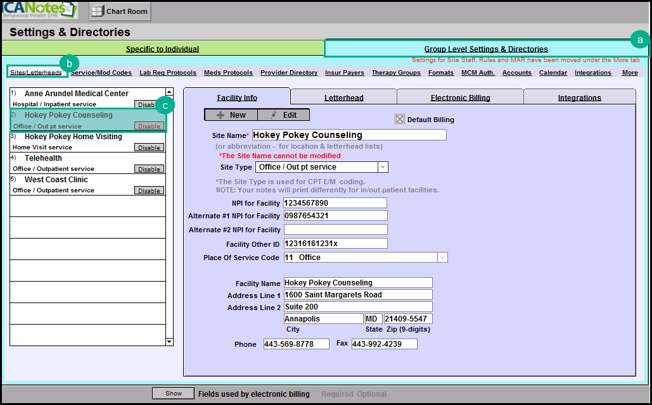Disable the West Coast Clinic site
The width and height of the screenshot is (652, 405).
tap(149, 190)
